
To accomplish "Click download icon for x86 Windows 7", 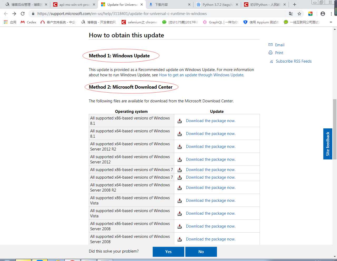I will (x=180, y=170).
